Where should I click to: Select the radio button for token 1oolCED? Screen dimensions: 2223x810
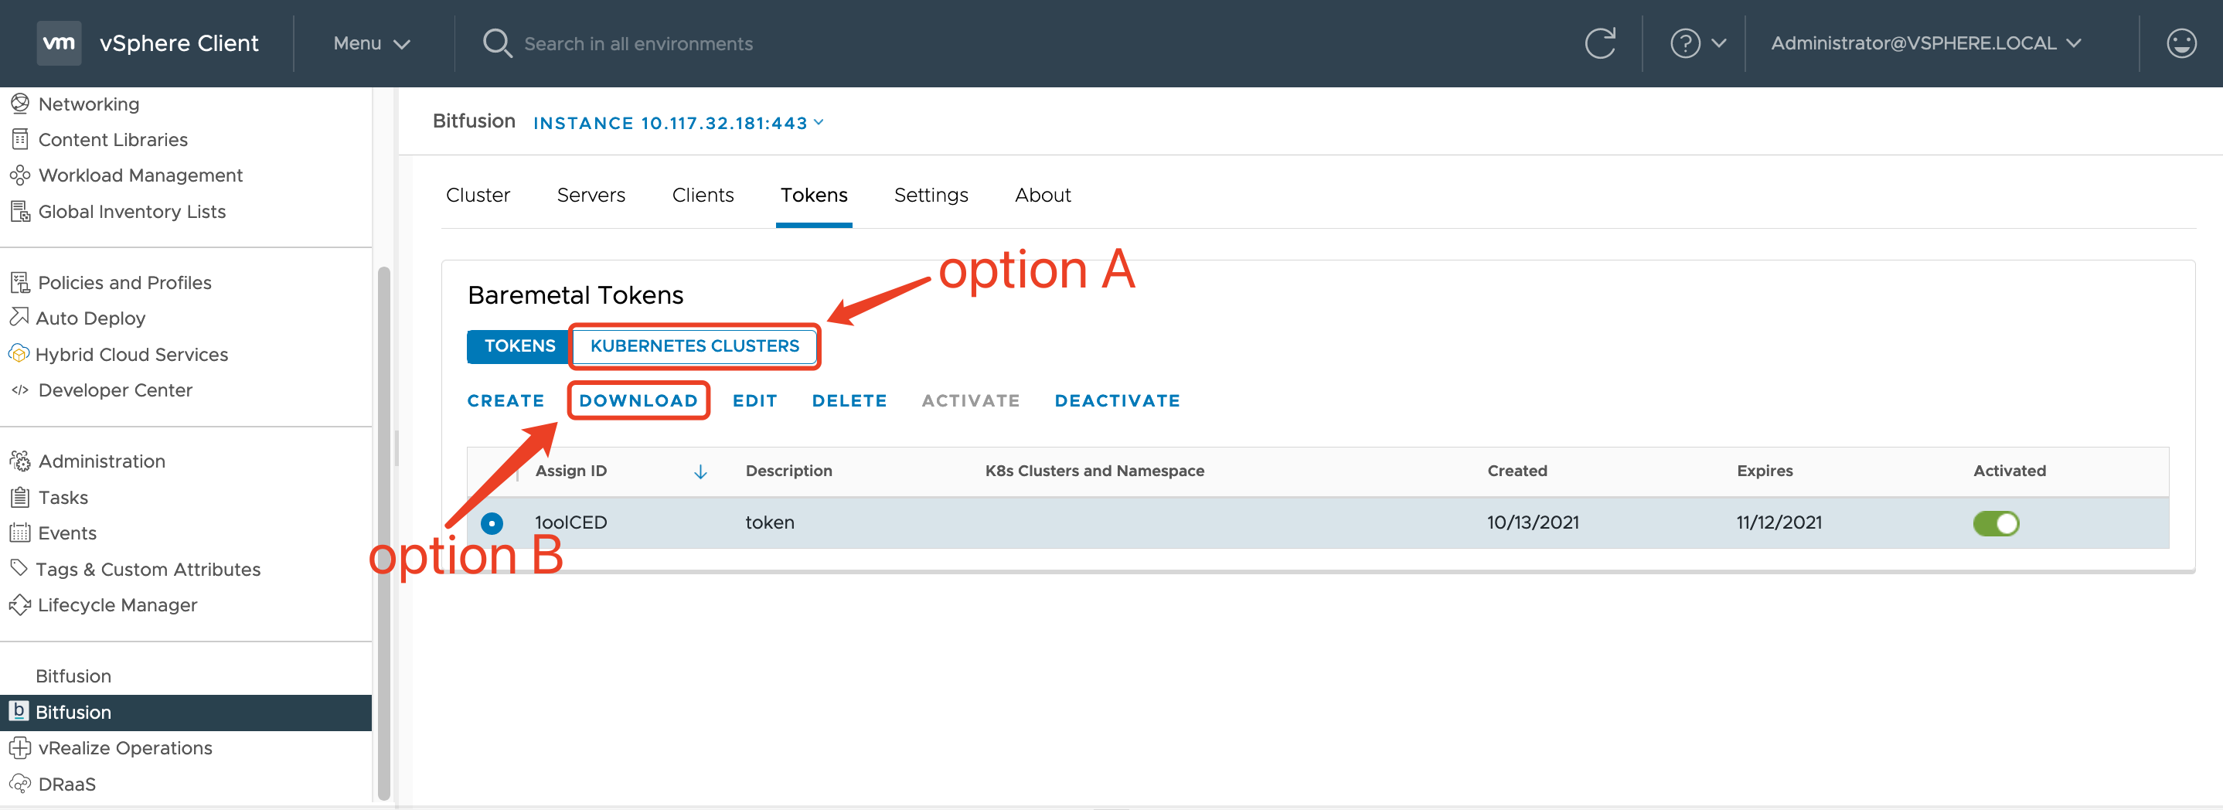tap(491, 522)
